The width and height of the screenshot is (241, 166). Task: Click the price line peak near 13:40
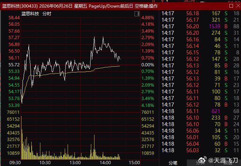pyautogui.click(x=94, y=37)
